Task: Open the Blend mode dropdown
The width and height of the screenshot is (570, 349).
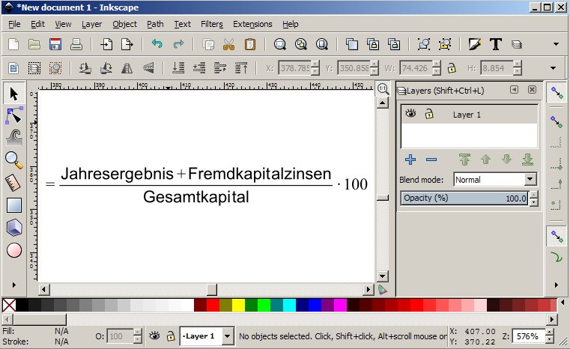Action: [495, 180]
